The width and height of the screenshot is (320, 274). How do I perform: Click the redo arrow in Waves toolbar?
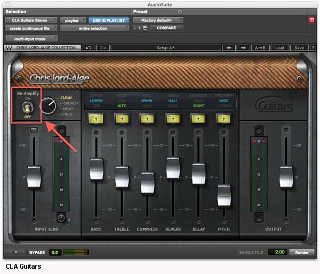(x=103, y=48)
